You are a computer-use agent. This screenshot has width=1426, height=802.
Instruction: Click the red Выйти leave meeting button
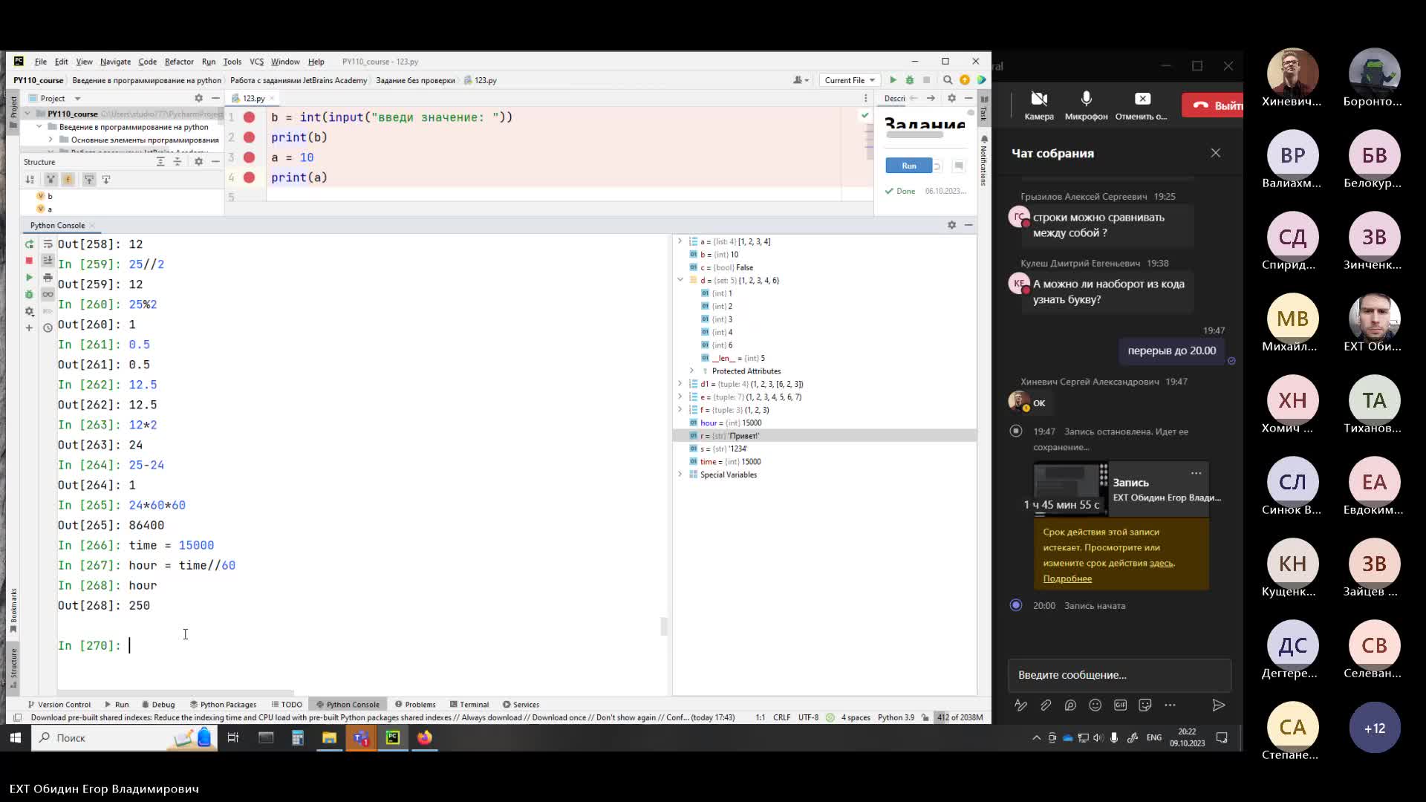pos(1214,105)
